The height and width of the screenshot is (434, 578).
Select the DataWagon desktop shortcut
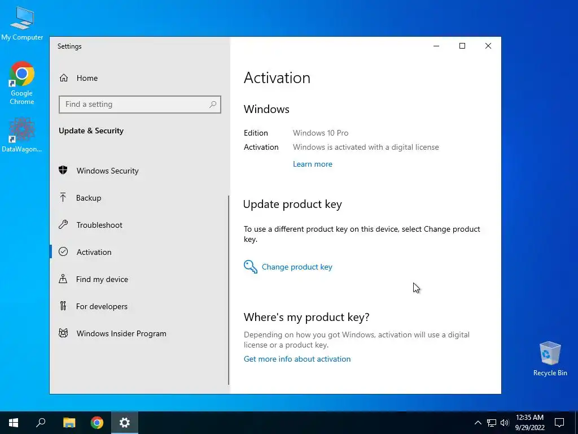(22, 134)
